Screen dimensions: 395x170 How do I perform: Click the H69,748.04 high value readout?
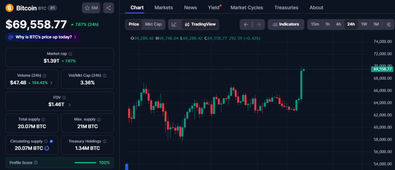coord(167,38)
